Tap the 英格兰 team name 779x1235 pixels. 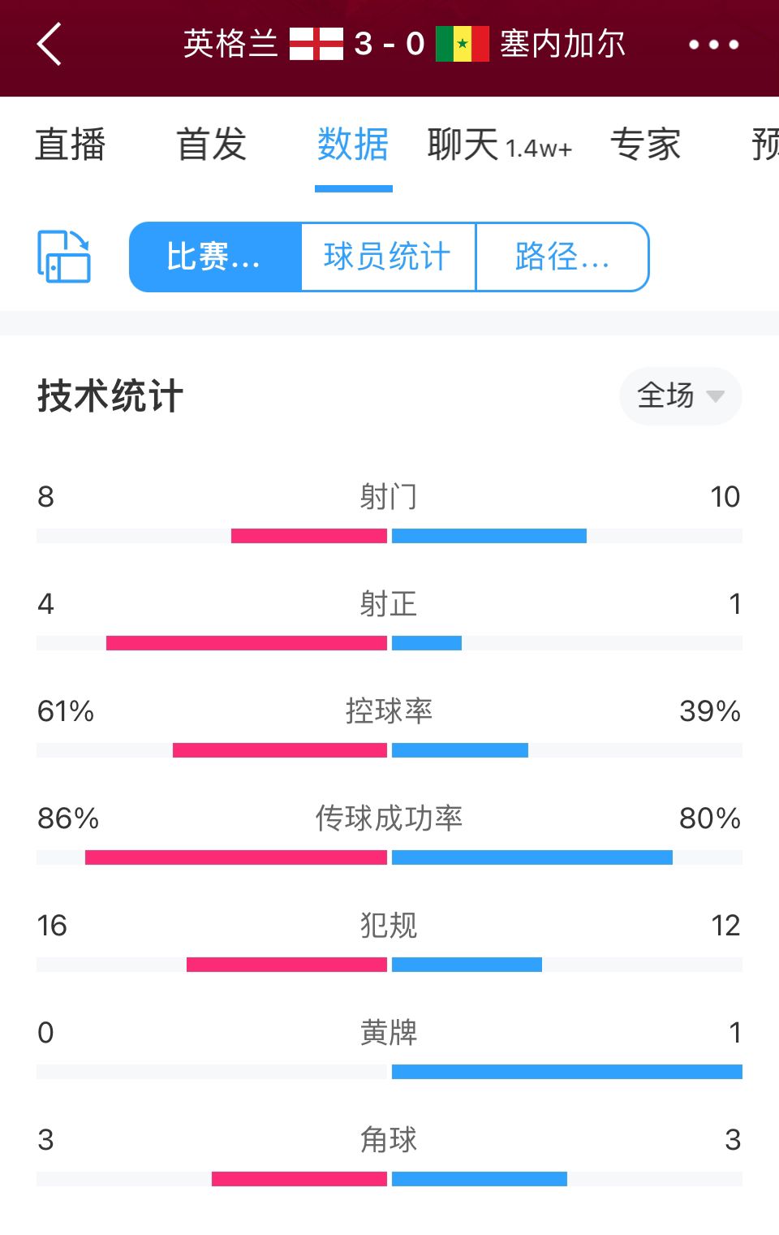[230, 44]
